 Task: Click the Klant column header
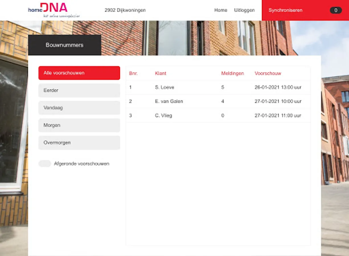[161, 73]
